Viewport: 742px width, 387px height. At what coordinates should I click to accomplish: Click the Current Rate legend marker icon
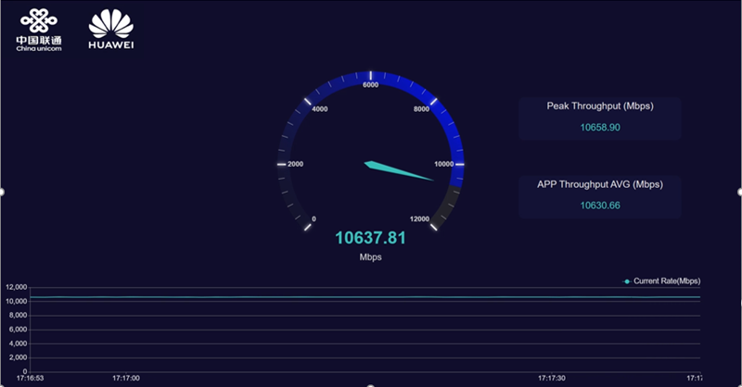(627, 281)
